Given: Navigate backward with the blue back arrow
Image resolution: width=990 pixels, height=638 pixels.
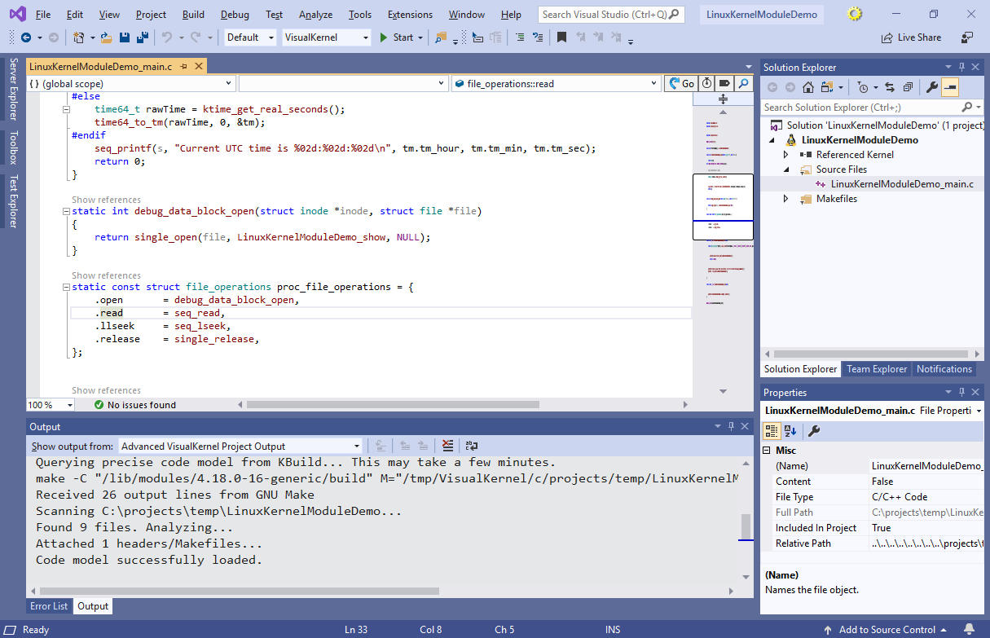Looking at the screenshot, I should (26, 37).
